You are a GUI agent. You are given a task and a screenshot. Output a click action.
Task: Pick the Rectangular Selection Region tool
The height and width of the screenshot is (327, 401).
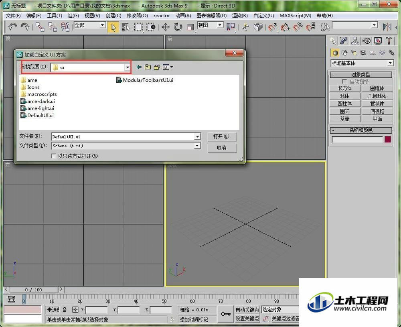pyautogui.click(x=138, y=27)
